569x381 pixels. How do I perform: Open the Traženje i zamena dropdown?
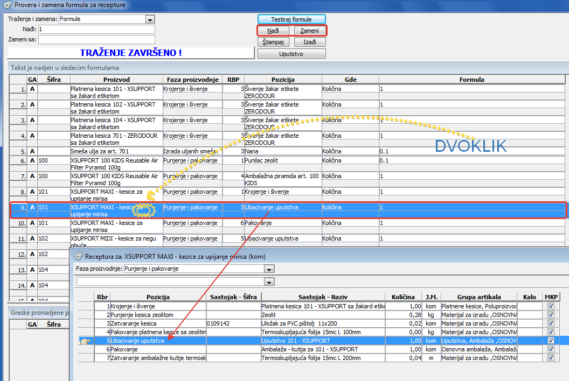[150, 19]
